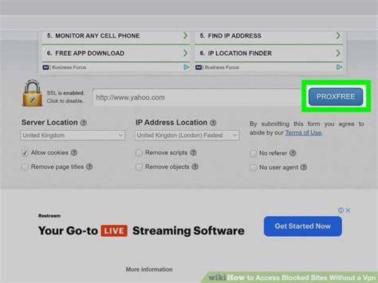Screen dimensions: 378x283
Task: Show help for Remove page titles
Action: pos(89,166)
